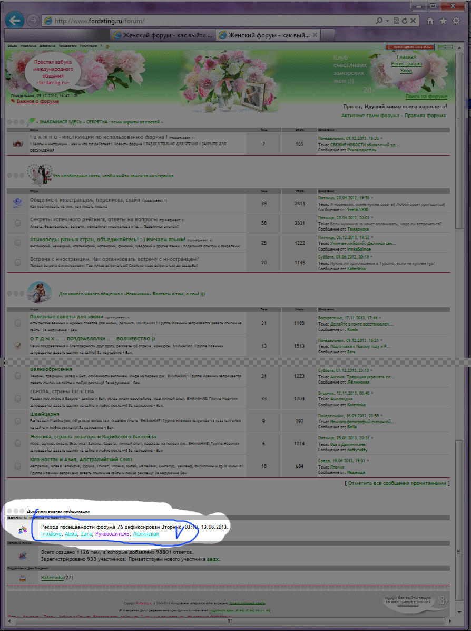Open new member link aaox
The height and width of the screenshot is (631, 471).
point(213,559)
